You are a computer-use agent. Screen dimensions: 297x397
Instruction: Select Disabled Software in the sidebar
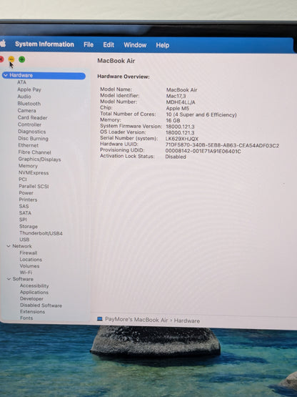pyautogui.click(x=41, y=305)
